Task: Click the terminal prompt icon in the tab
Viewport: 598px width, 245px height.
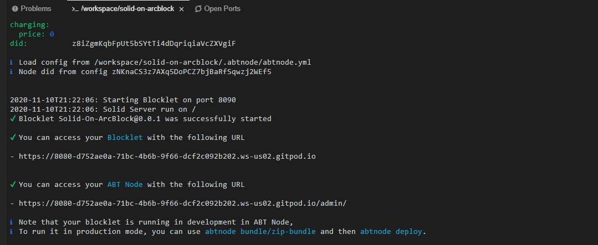Action: tap(75, 9)
